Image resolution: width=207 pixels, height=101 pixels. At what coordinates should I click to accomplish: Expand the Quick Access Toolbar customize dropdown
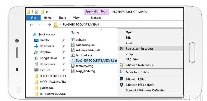(x=47, y=12)
